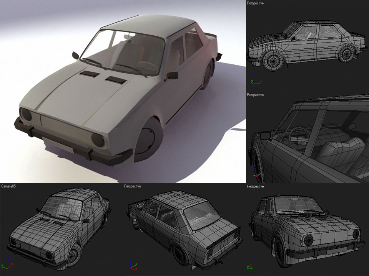Click axis gizmo in front-view car viewport
Image resolution: width=369 pixels, height=276 pixels.
[251, 263]
